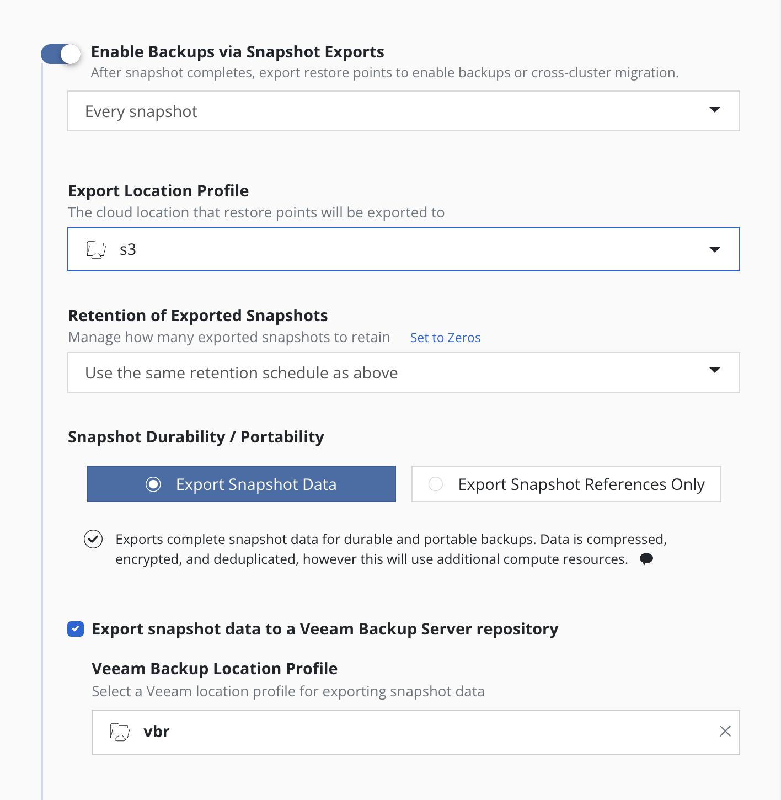Screen dimensions: 781x800
Task: Click the References Only empty radio circle
Action: pos(436,484)
